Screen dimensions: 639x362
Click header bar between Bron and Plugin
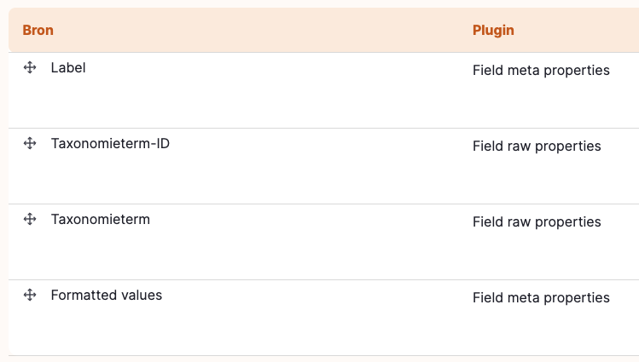click(261, 30)
